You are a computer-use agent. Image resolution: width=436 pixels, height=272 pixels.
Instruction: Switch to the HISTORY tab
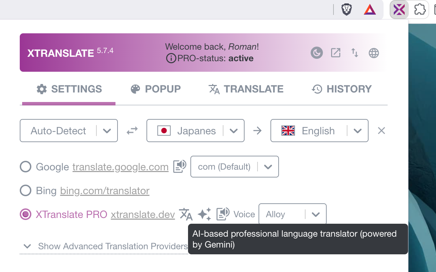(342, 89)
